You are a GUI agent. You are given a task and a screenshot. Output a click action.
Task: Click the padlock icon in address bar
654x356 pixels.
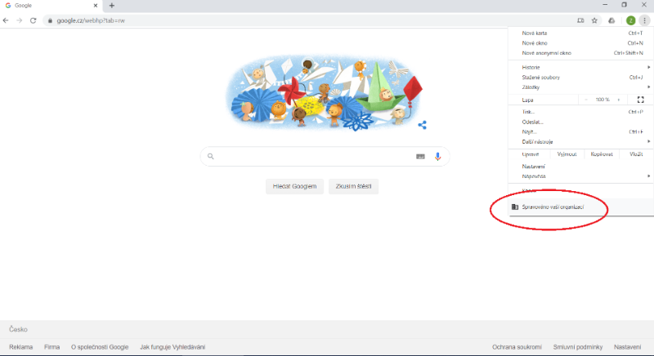[x=50, y=20]
